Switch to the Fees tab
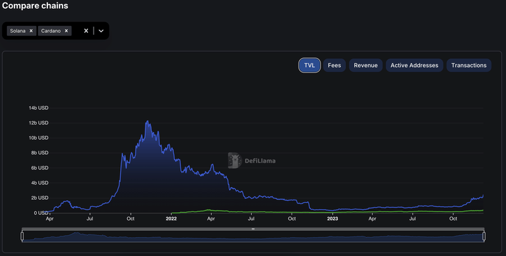The width and height of the screenshot is (506, 256). (335, 66)
